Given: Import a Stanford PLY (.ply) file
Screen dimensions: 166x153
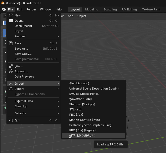Looking at the screenshot, I should [x=93, y=104].
